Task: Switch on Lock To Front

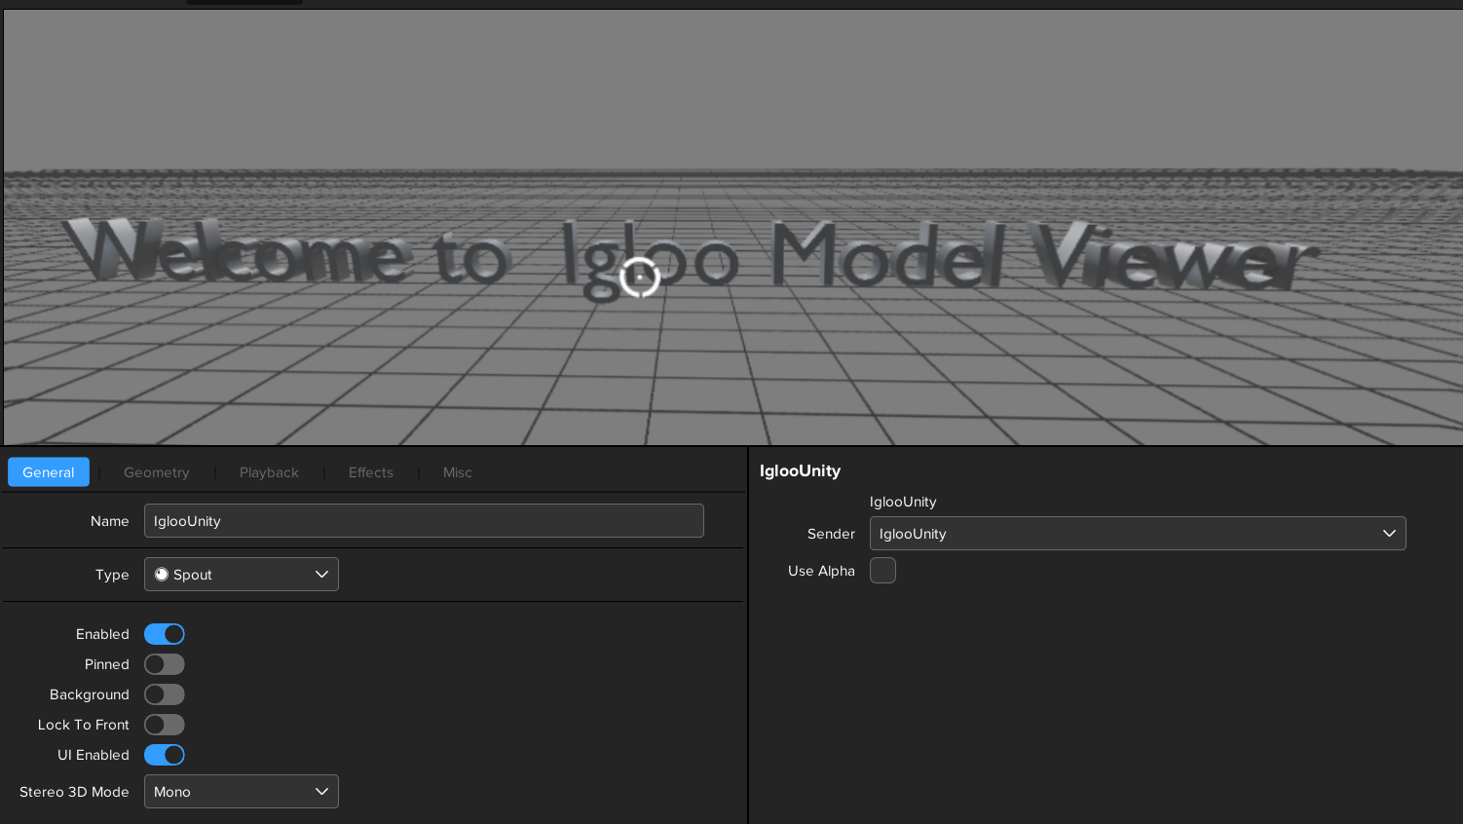Action: pyautogui.click(x=165, y=725)
